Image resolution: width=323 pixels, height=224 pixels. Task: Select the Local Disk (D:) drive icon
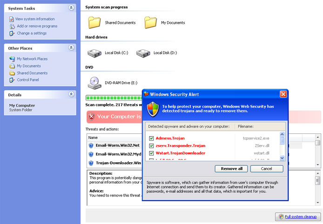[x=143, y=53]
